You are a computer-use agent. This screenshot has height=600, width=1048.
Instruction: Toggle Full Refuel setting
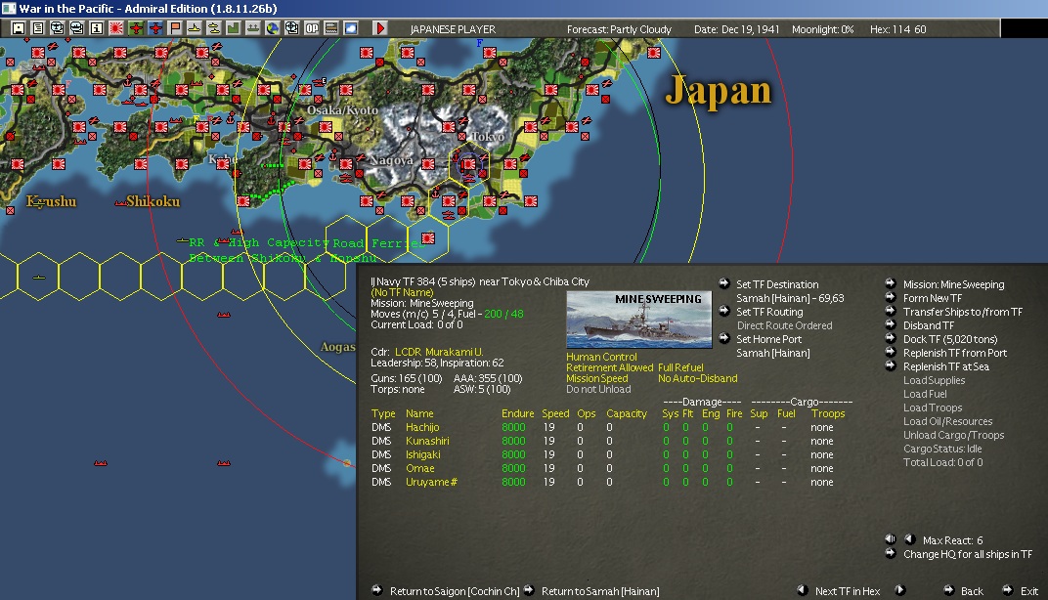pyautogui.click(x=680, y=367)
